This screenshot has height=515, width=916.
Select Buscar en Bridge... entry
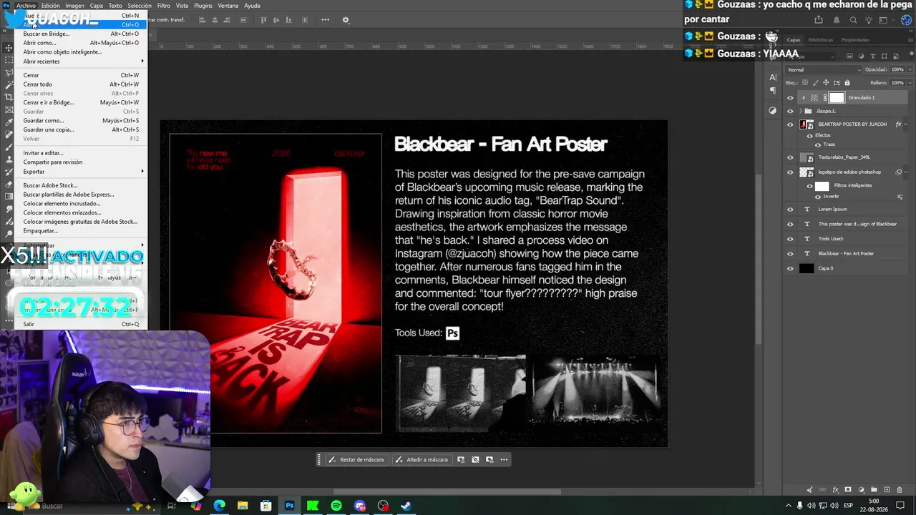pyautogui.click(x=82, y=34)
